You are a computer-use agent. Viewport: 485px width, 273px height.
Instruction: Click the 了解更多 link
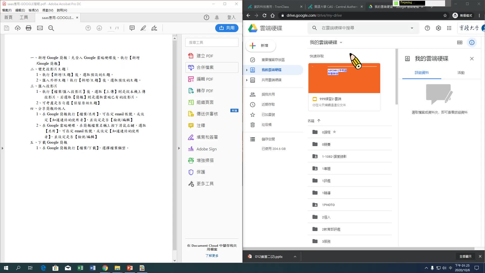point(212,256)
